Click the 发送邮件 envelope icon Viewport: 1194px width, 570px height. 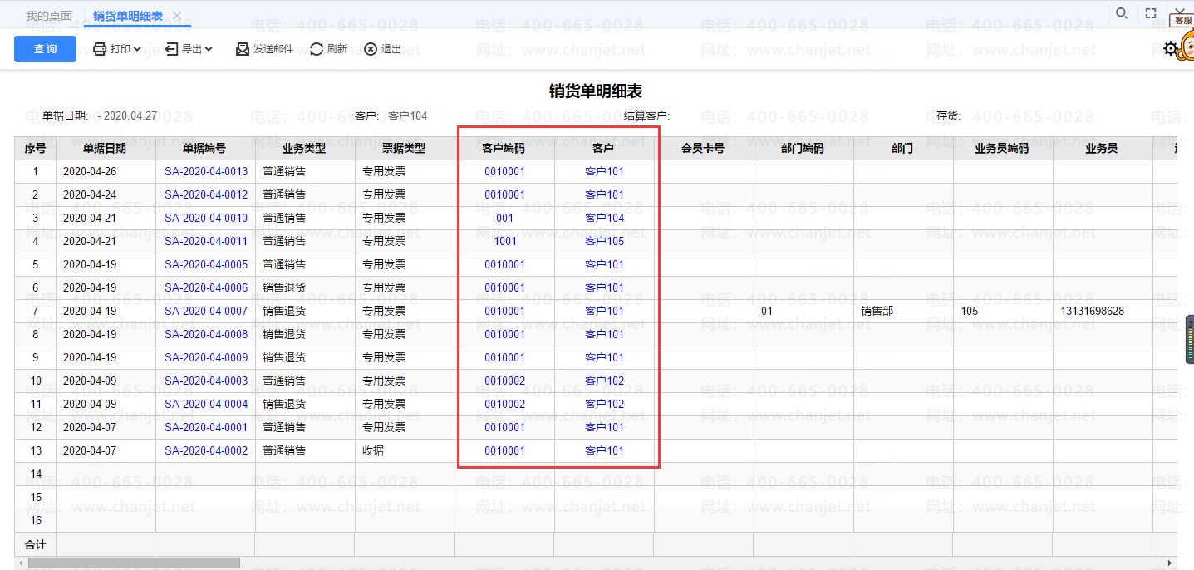[x=243, y=49]
